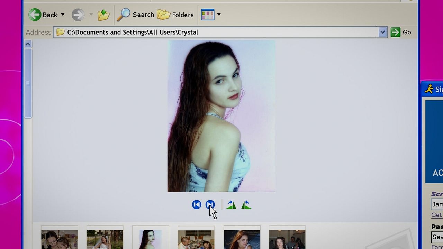Select the bride photo thumbnail

105,239
